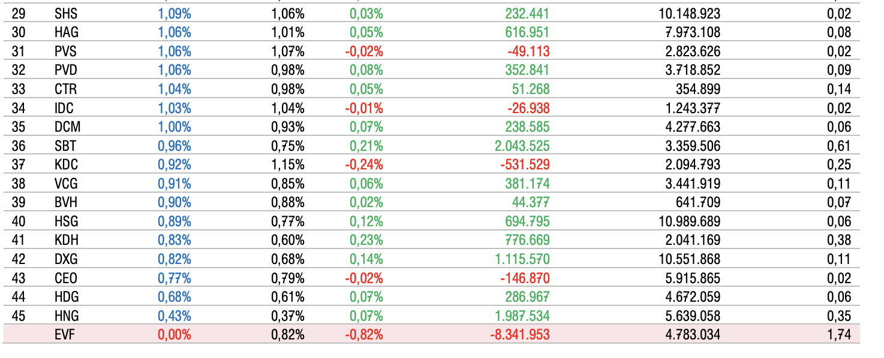Image resolution: width=884 pixels, height=358 pixels.
Task: Click the CTR ticker in row 33
Action: [65, 89]
